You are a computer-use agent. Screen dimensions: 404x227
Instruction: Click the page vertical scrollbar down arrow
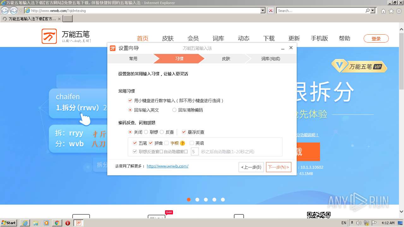click(x=401, y=212)
